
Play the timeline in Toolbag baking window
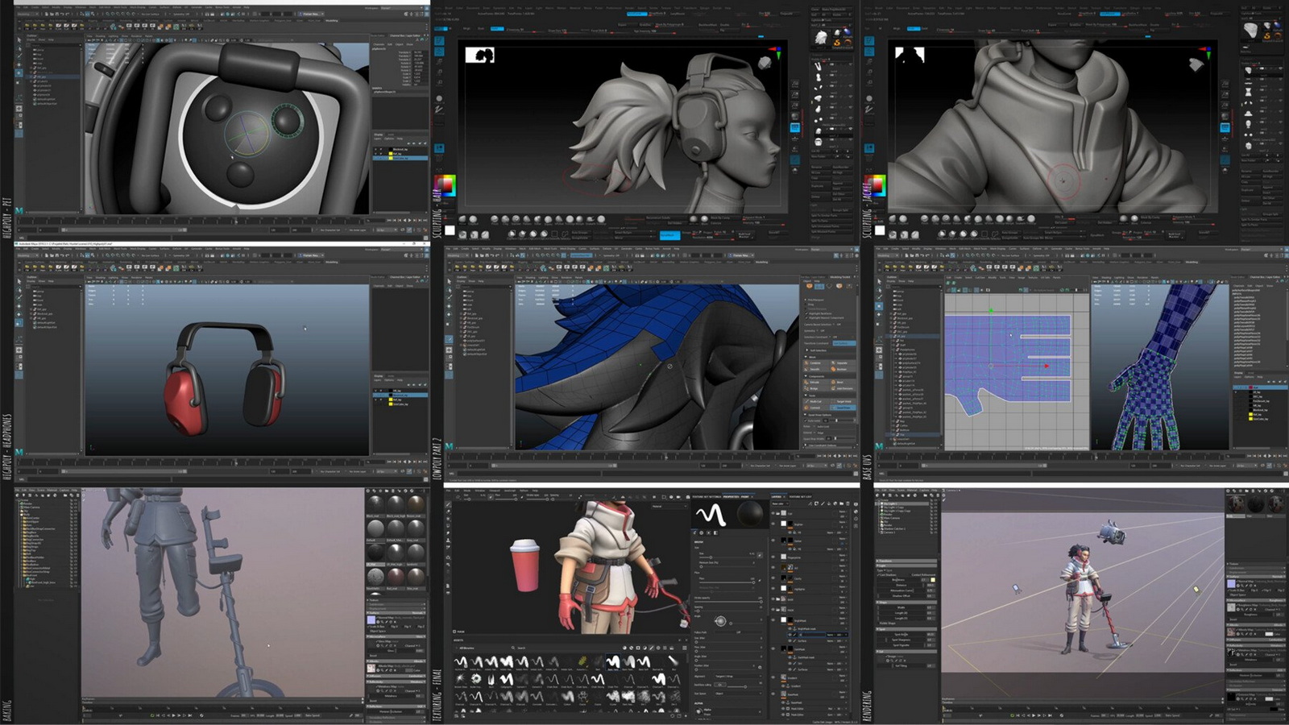point(173,715)
